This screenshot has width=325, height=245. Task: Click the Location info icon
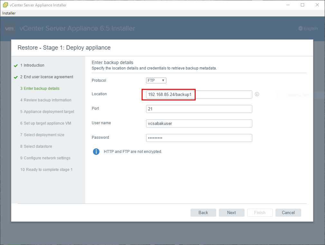coord(257,94)
